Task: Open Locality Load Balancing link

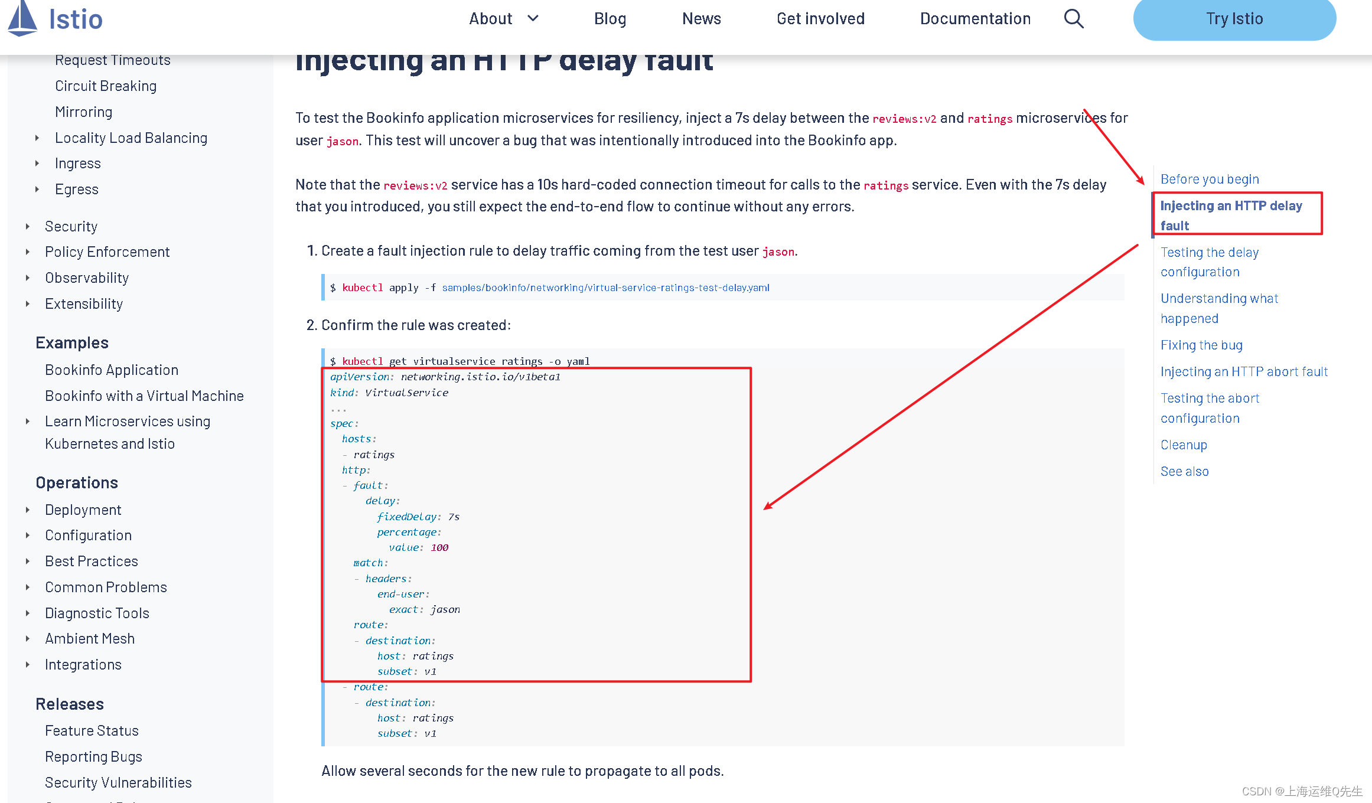Action: 131,138
